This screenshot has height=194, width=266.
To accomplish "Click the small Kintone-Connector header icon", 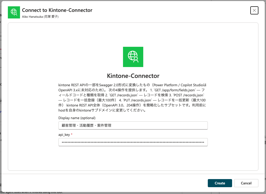I will pyautogui.click(x=14, y=12).
